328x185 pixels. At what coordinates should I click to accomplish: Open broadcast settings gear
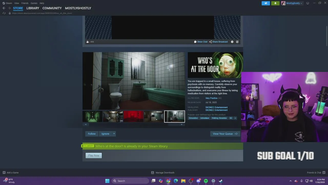click(x=232, y=42)
